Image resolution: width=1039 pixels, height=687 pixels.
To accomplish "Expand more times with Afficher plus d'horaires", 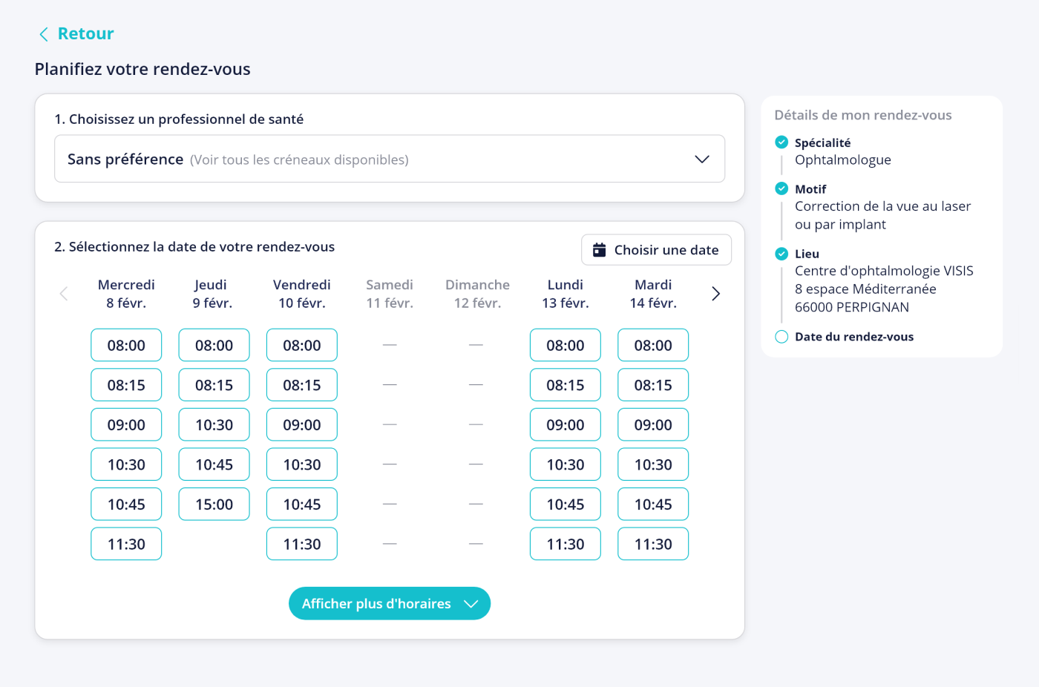I will click(x=390, y=603).
